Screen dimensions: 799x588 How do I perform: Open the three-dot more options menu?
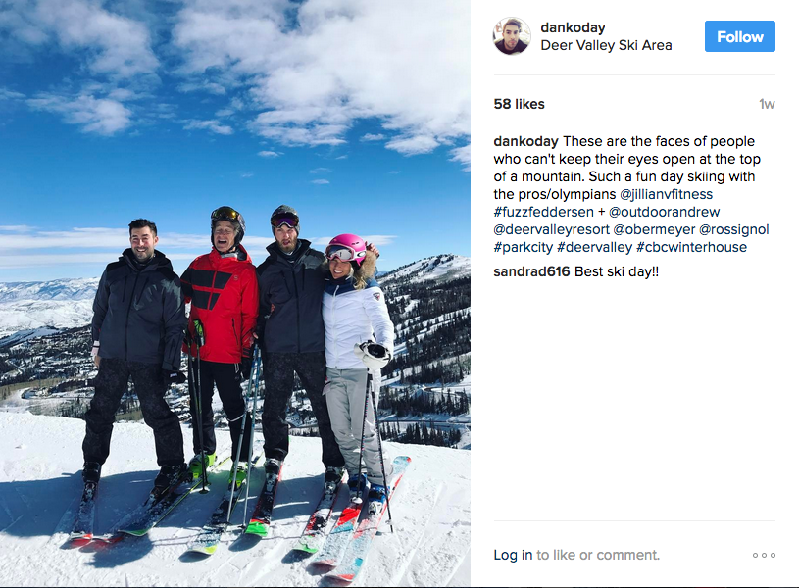764,555
